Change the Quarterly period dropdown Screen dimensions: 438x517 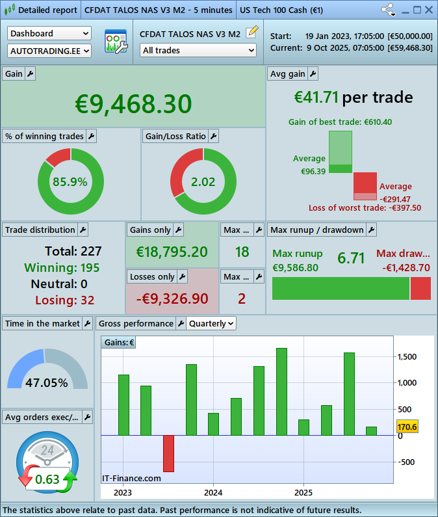pos(211,323)
